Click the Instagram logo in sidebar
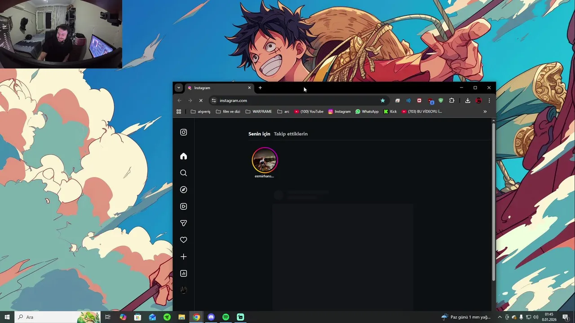The width and height of the screenshot is (575, 323). click(183, 132)
